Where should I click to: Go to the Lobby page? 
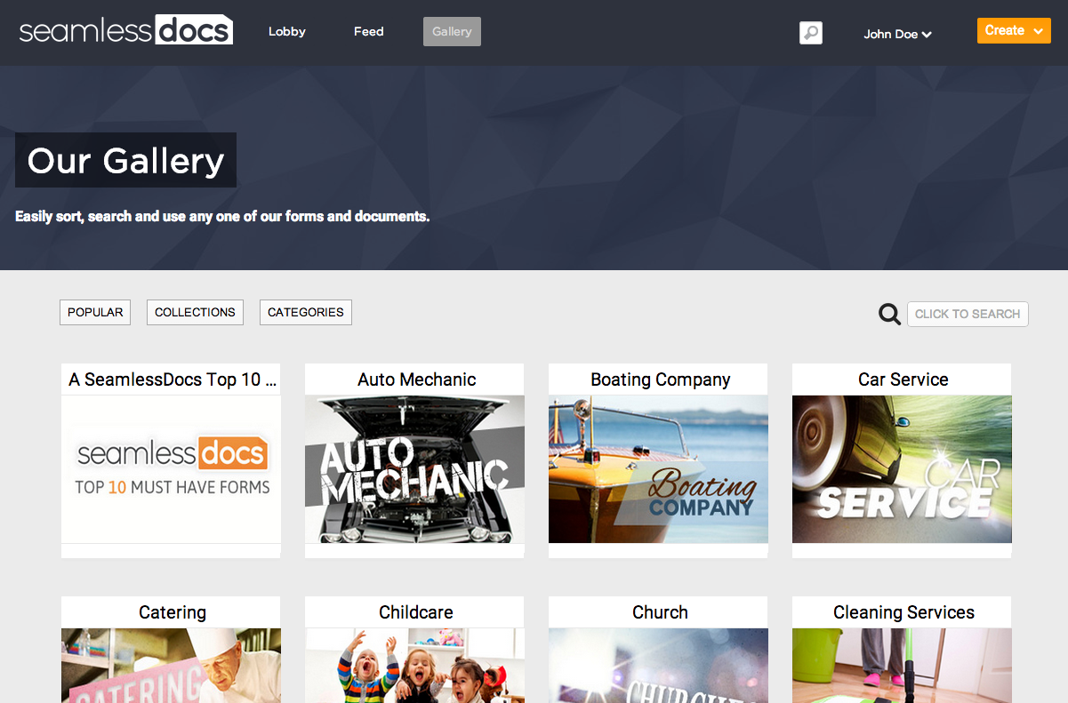pyautogui.click(x=287, y=31)
